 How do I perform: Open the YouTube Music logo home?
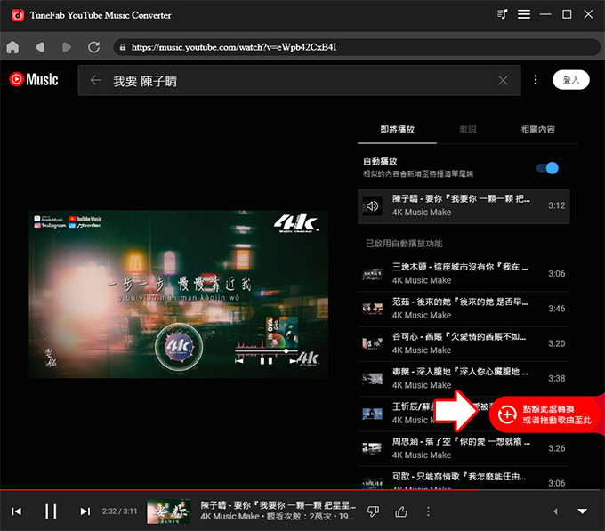34,79
